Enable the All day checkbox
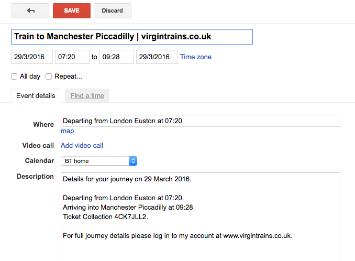 tap(15, 77)
